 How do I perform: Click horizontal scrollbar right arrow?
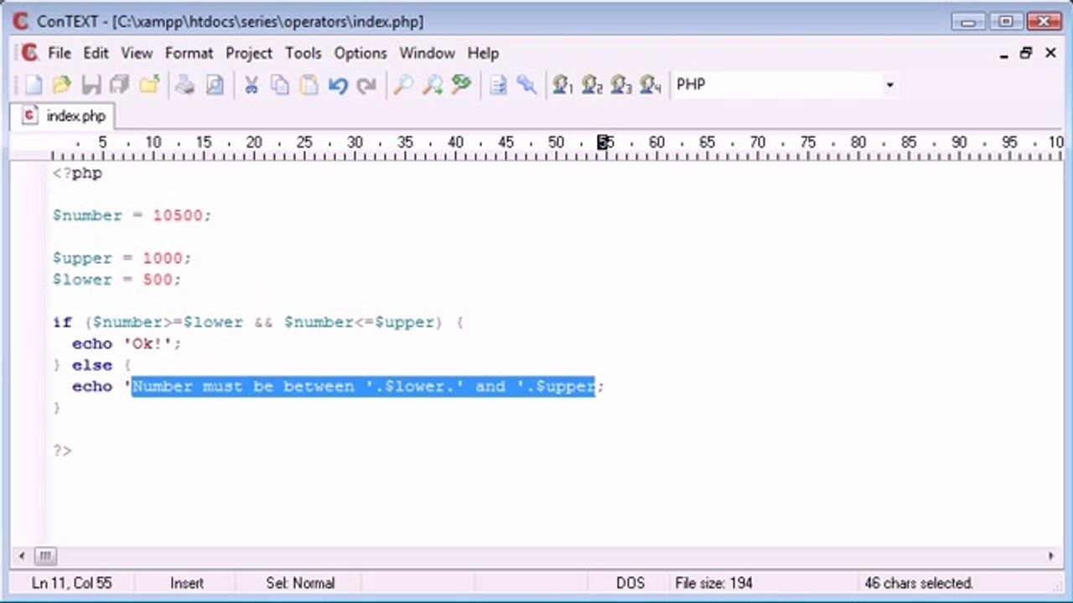click(x=1051, y=556)
